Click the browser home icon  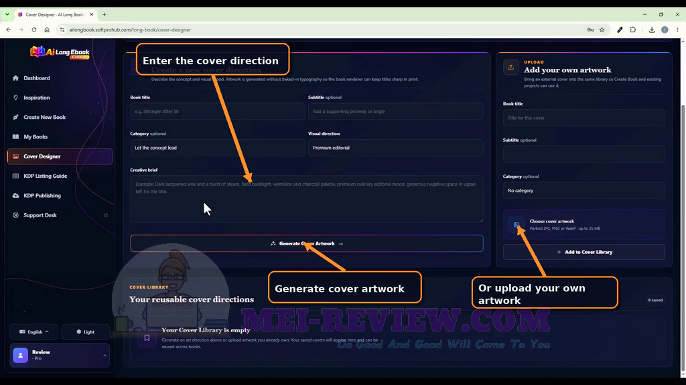(x=47, y=29)
